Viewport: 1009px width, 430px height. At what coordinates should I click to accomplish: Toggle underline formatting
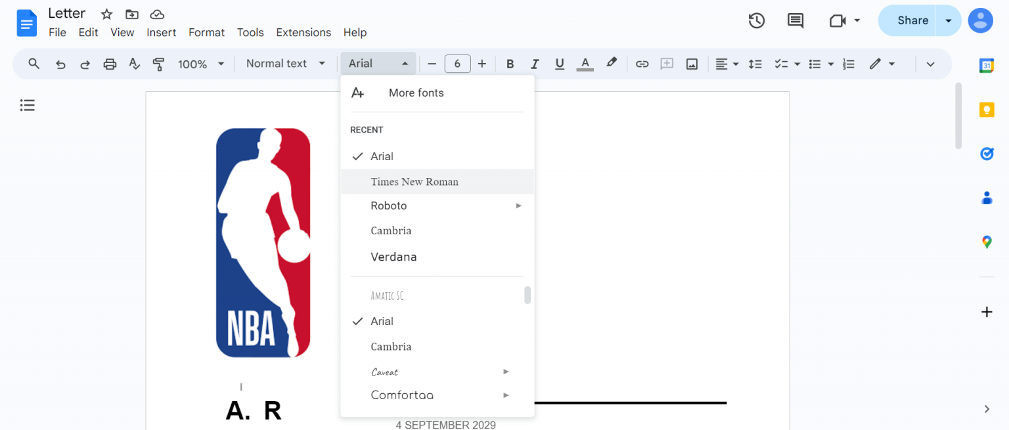pos(559,64)
